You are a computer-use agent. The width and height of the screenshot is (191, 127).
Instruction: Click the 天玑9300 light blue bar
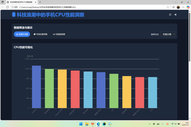click(x=88, y=90)
